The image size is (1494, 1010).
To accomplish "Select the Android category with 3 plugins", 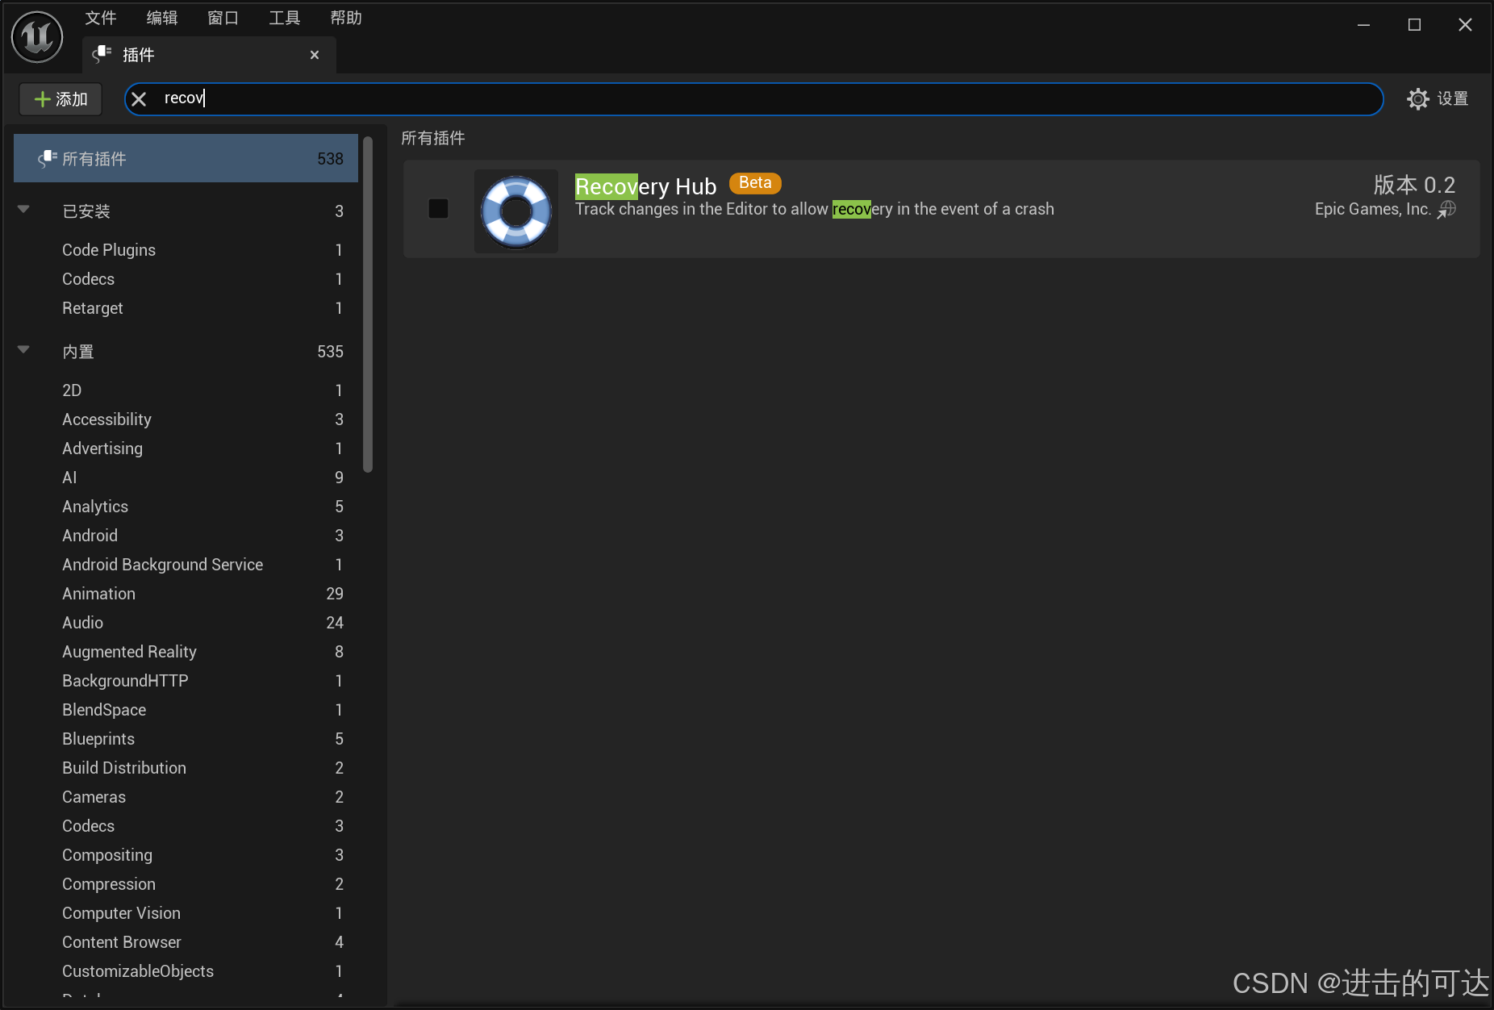I will [x=186, y=536].
